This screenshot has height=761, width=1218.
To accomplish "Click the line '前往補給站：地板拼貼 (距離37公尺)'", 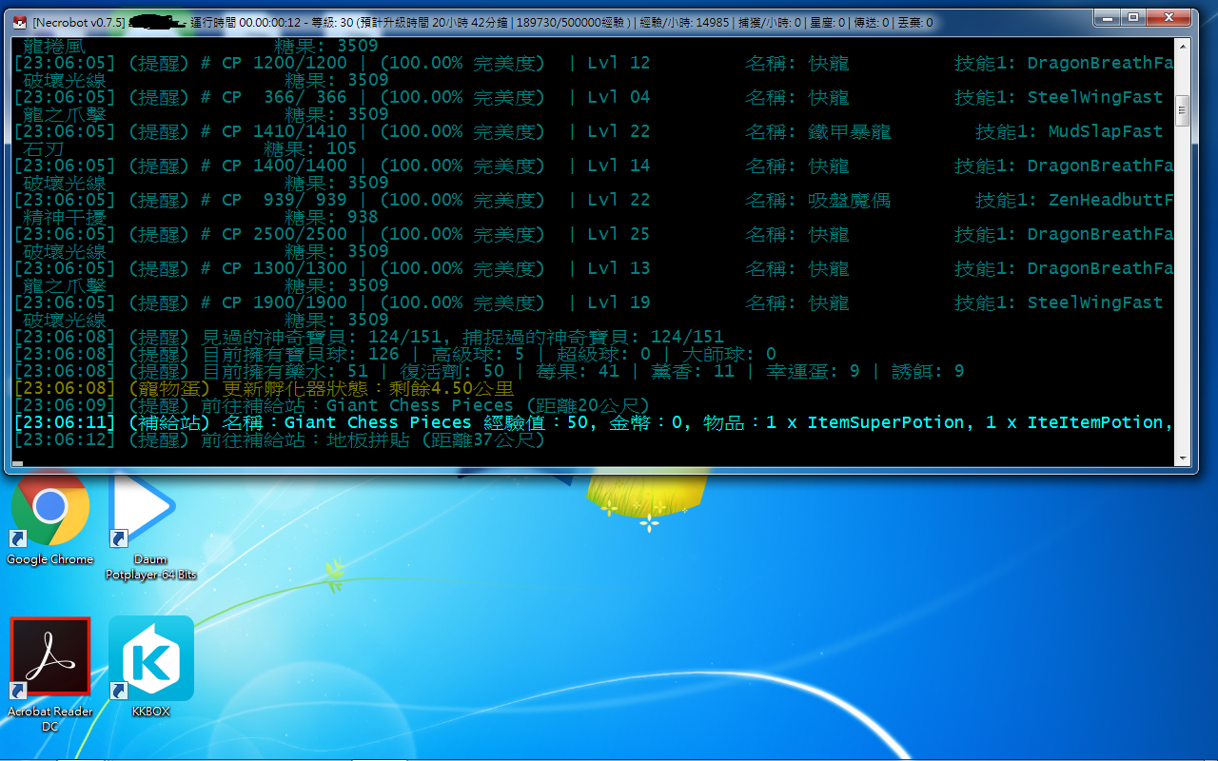I will [x=280, y=439].
